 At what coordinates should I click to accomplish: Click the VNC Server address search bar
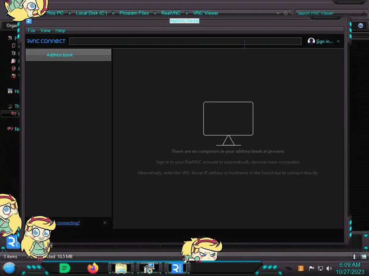(185, 41)
